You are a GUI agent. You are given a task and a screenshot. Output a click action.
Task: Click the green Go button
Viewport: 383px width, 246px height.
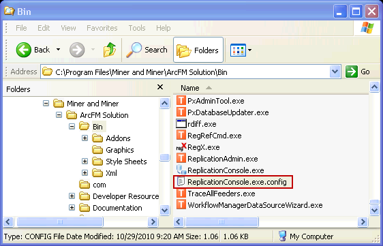(x=358, y=72)
